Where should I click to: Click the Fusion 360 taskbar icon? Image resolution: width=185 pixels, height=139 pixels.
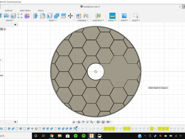point(92,136)
